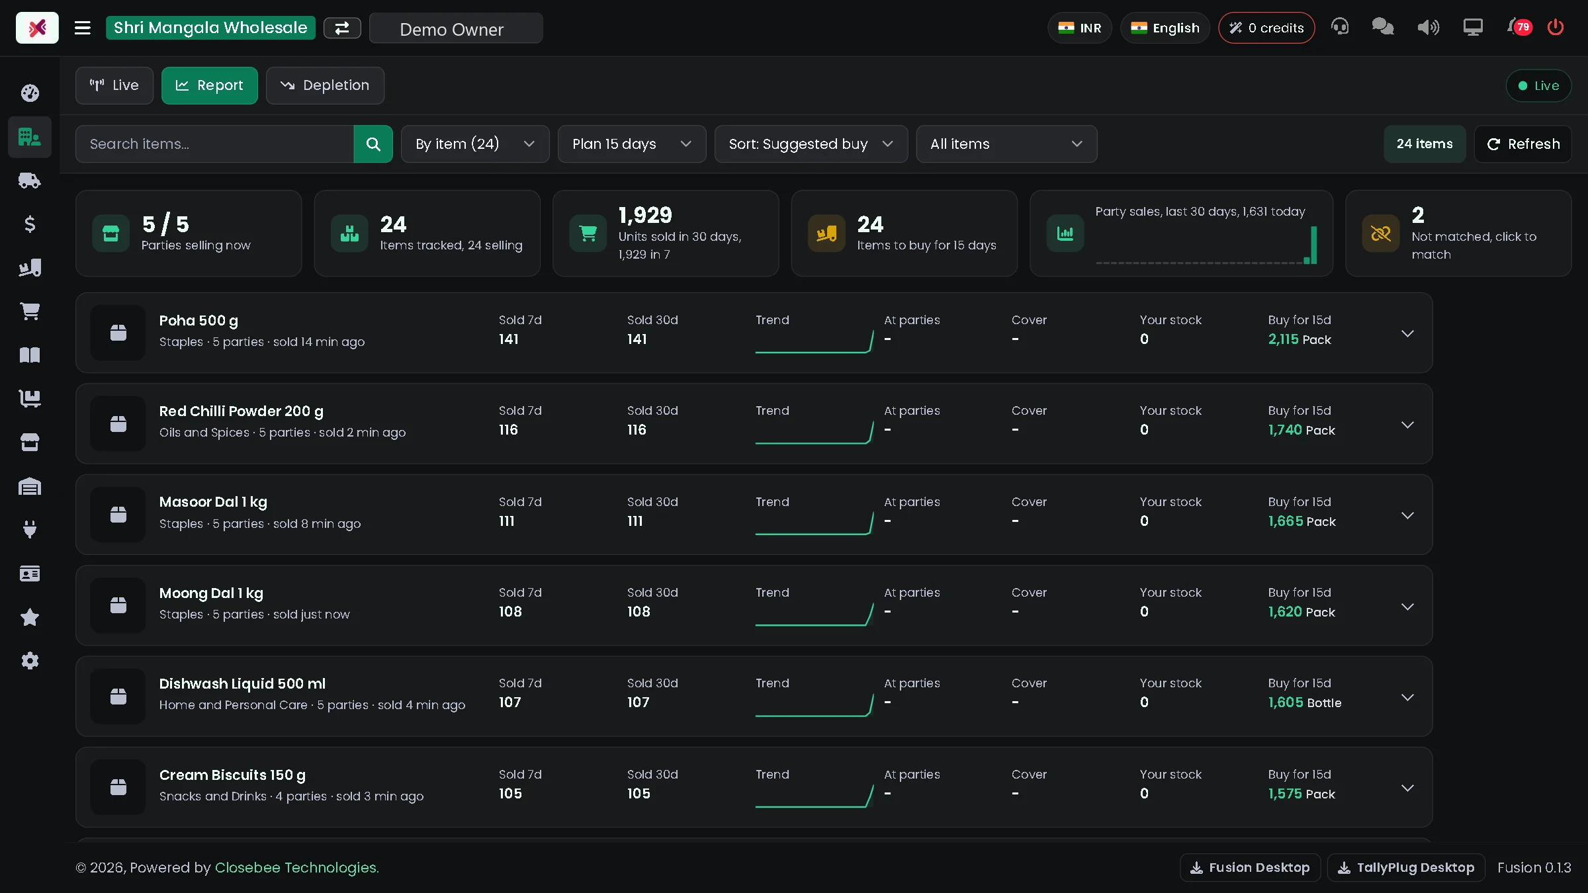Image resolution: width=1588 pixels, height=893 pixels.
Task: Open the open-book sidebar icon
Action: point(30,355)
